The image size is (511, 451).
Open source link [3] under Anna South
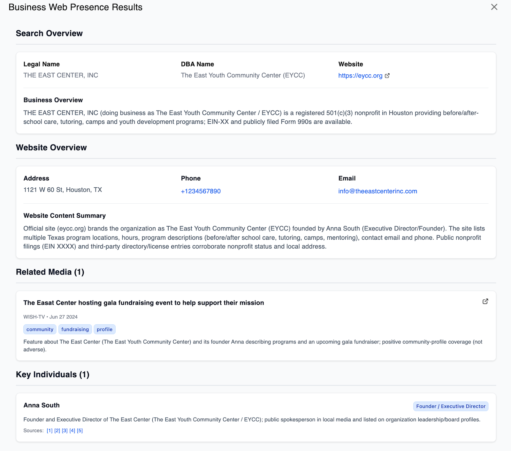[x=65, y=430]
